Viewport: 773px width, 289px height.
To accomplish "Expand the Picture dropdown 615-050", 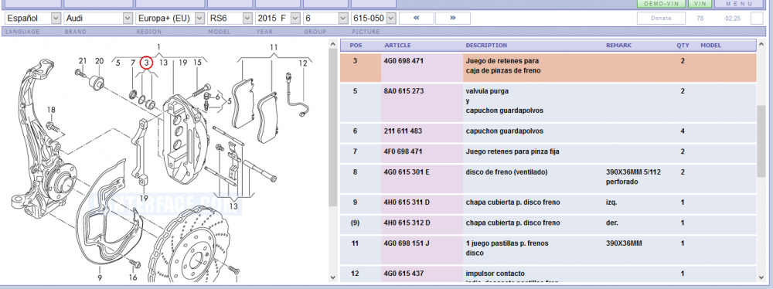I will pos(373,19).
